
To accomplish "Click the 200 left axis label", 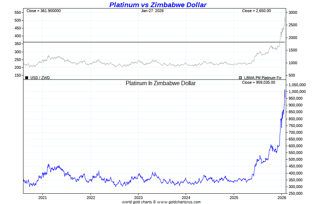I will point(18,67).
